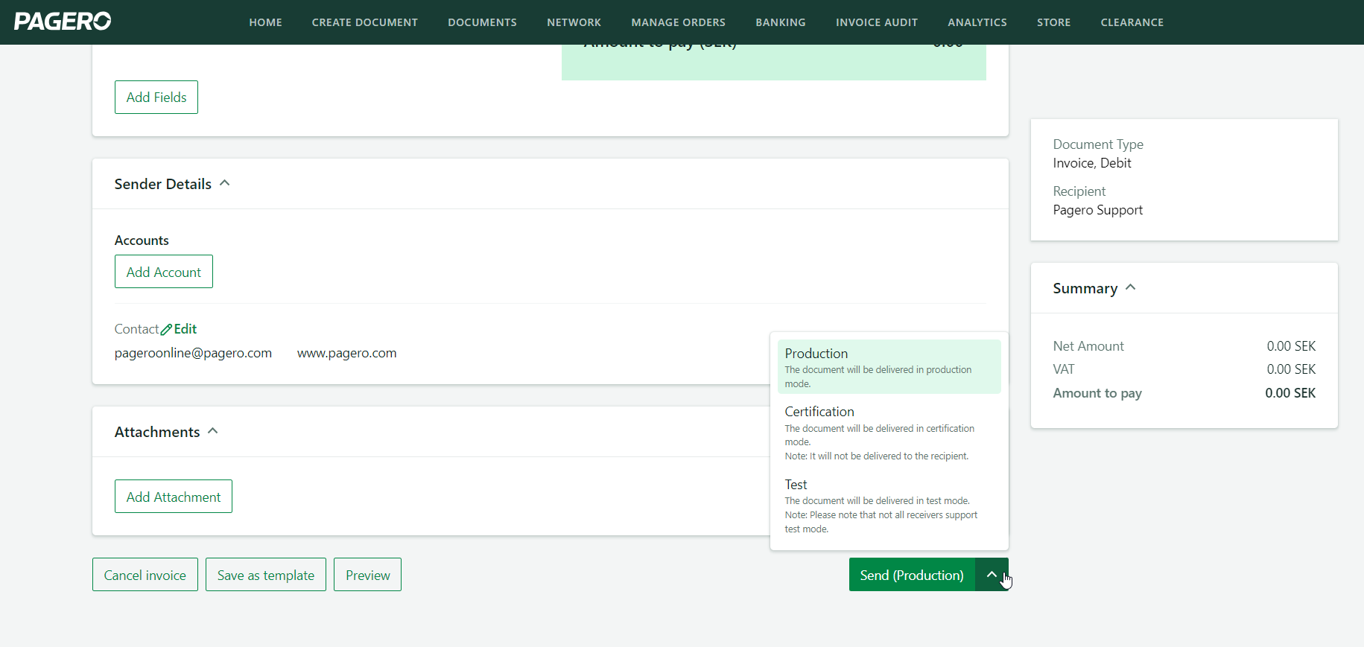Click Save as template
Image resolution: width=1364 pixels, height=647 pixels.
pos(266,575)
